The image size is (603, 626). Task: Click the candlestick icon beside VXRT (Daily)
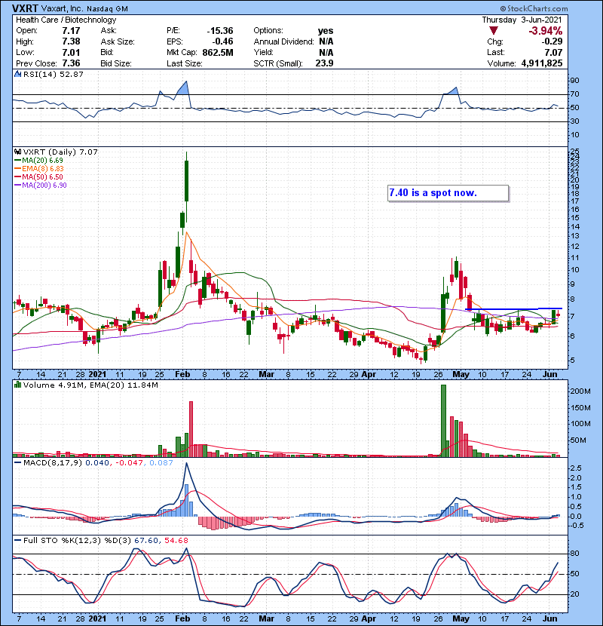pos(18,152)
